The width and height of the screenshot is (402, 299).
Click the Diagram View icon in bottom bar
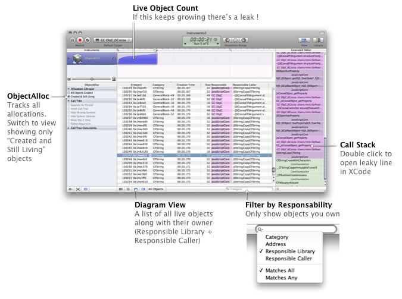pos(136,188)
